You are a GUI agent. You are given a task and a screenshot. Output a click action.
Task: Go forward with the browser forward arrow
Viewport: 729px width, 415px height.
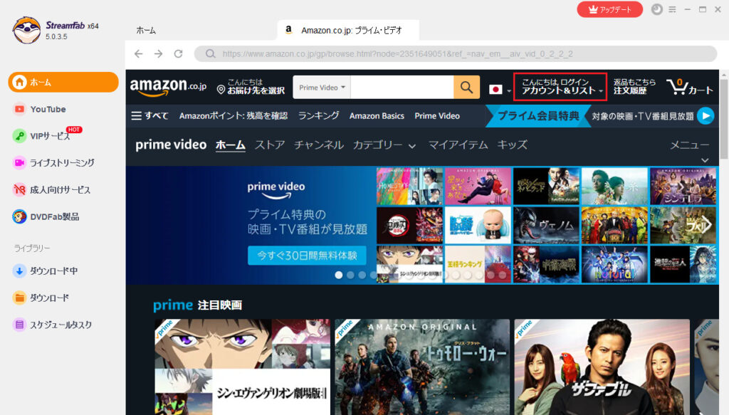[159, 54]
